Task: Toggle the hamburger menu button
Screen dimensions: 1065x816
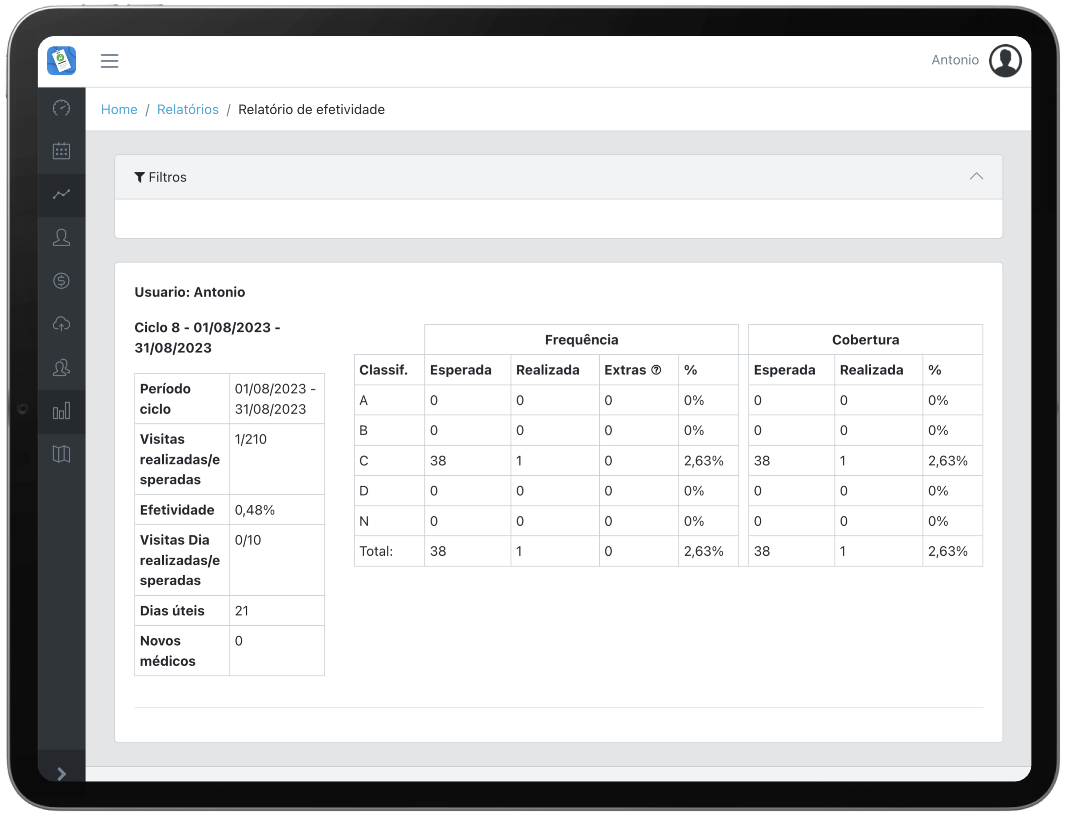Action: 109,61
